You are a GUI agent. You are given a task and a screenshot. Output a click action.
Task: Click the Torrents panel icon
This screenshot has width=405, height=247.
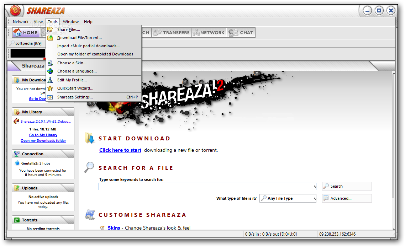point(17,220)
